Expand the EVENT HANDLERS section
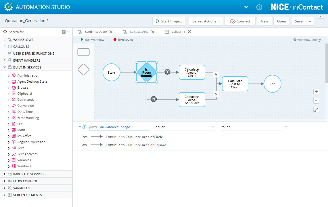328x207 pixels. (4, 60)
